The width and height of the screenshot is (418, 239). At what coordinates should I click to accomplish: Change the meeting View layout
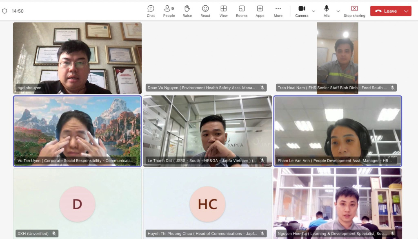[x=223, y=11]
